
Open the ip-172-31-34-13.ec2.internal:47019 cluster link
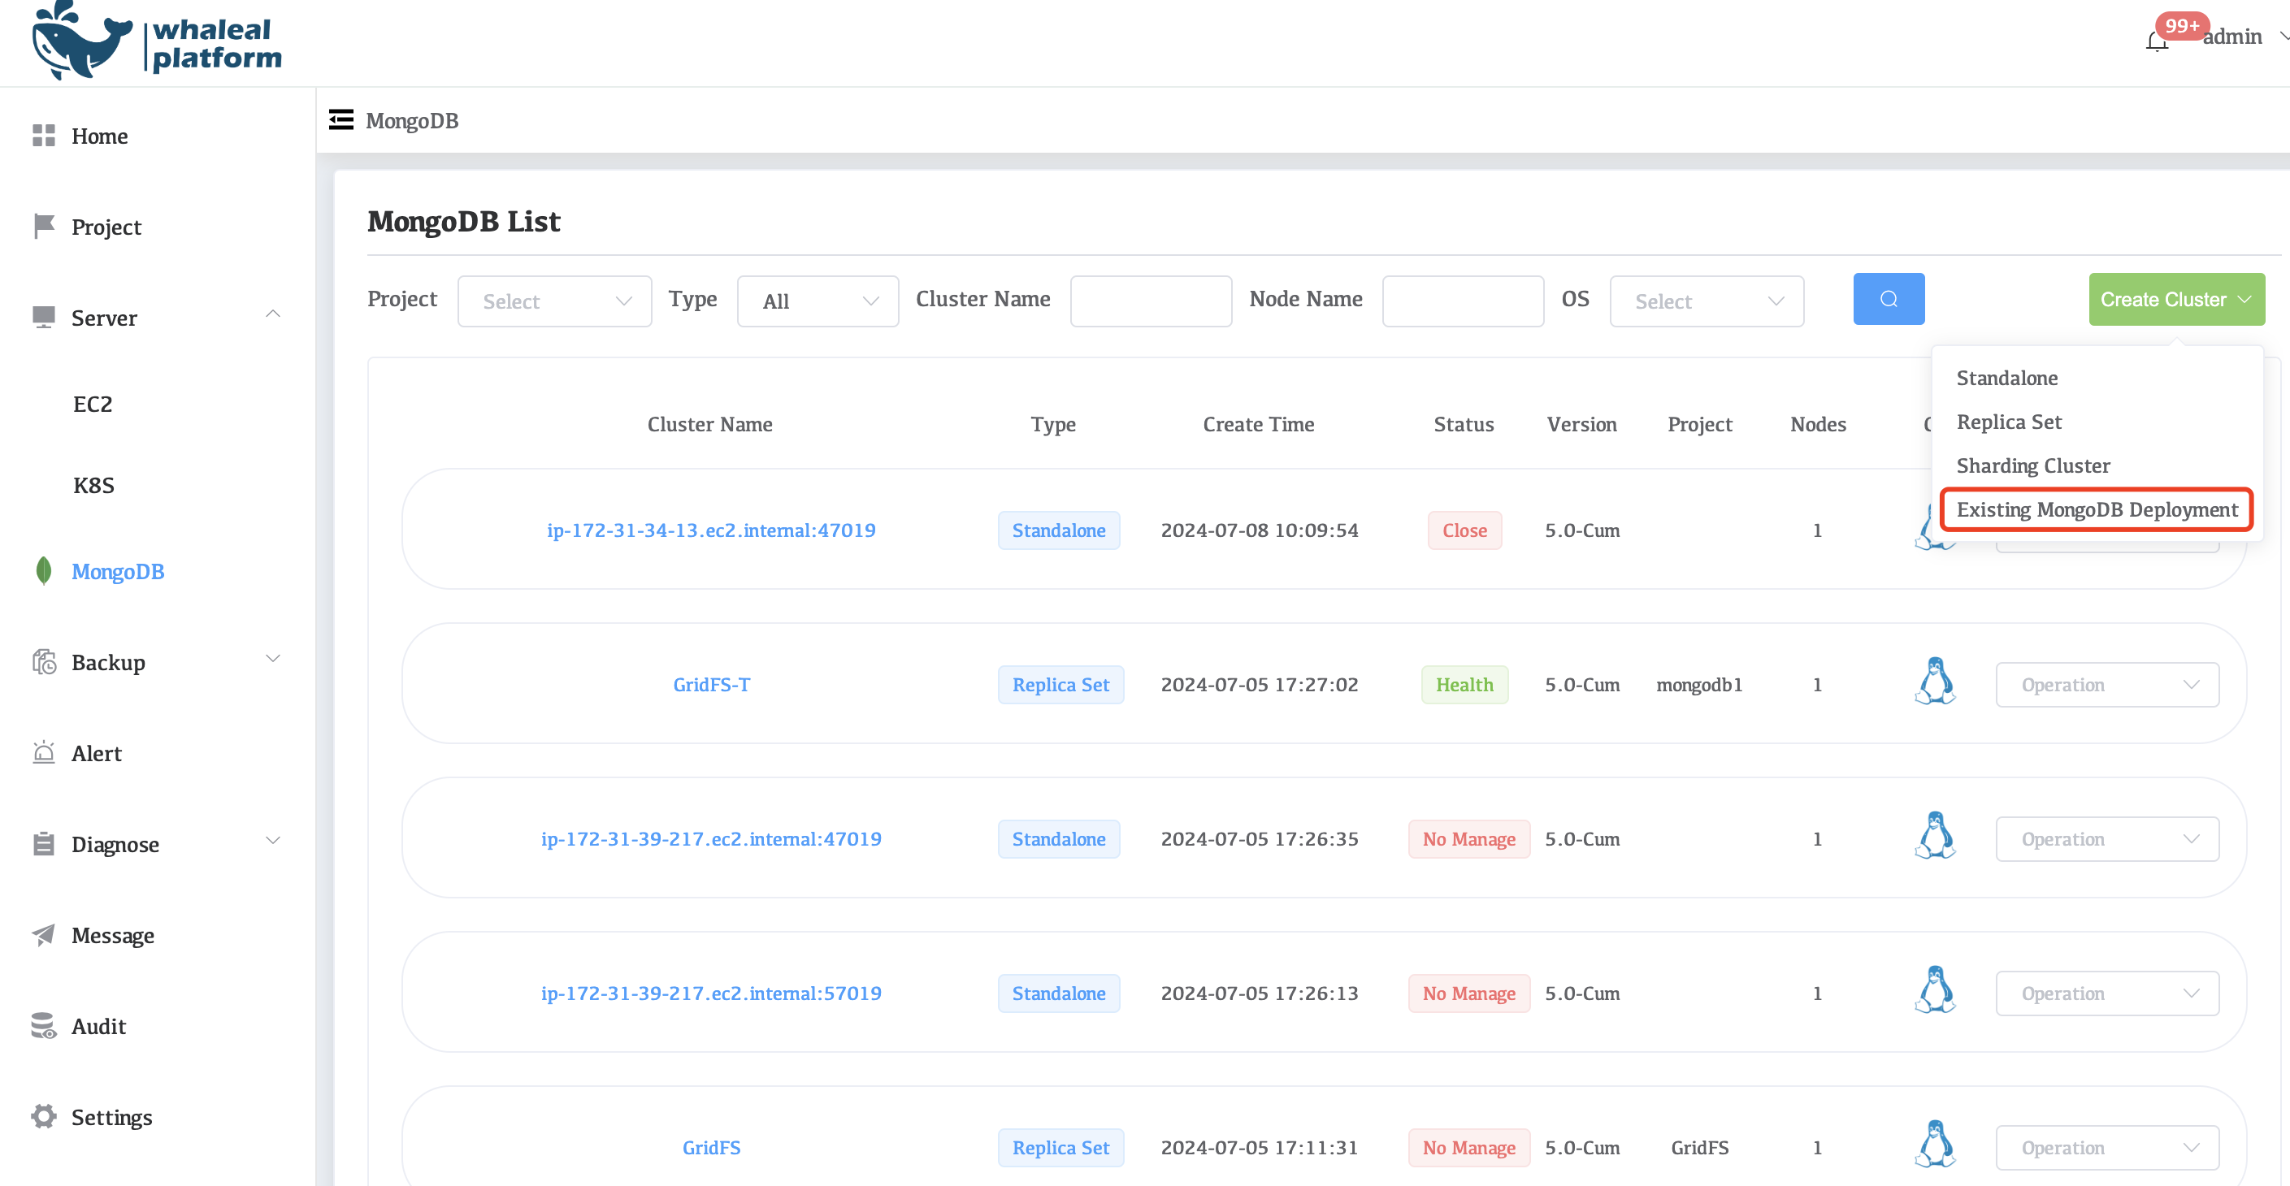(710, 530)
